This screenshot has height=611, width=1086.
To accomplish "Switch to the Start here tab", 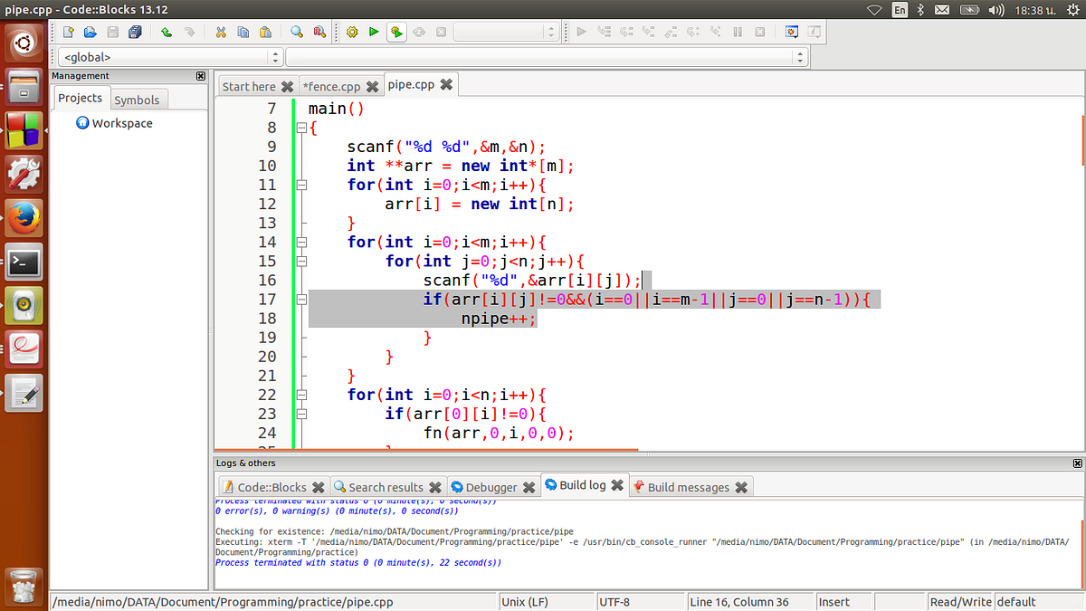I will point(249,86).
